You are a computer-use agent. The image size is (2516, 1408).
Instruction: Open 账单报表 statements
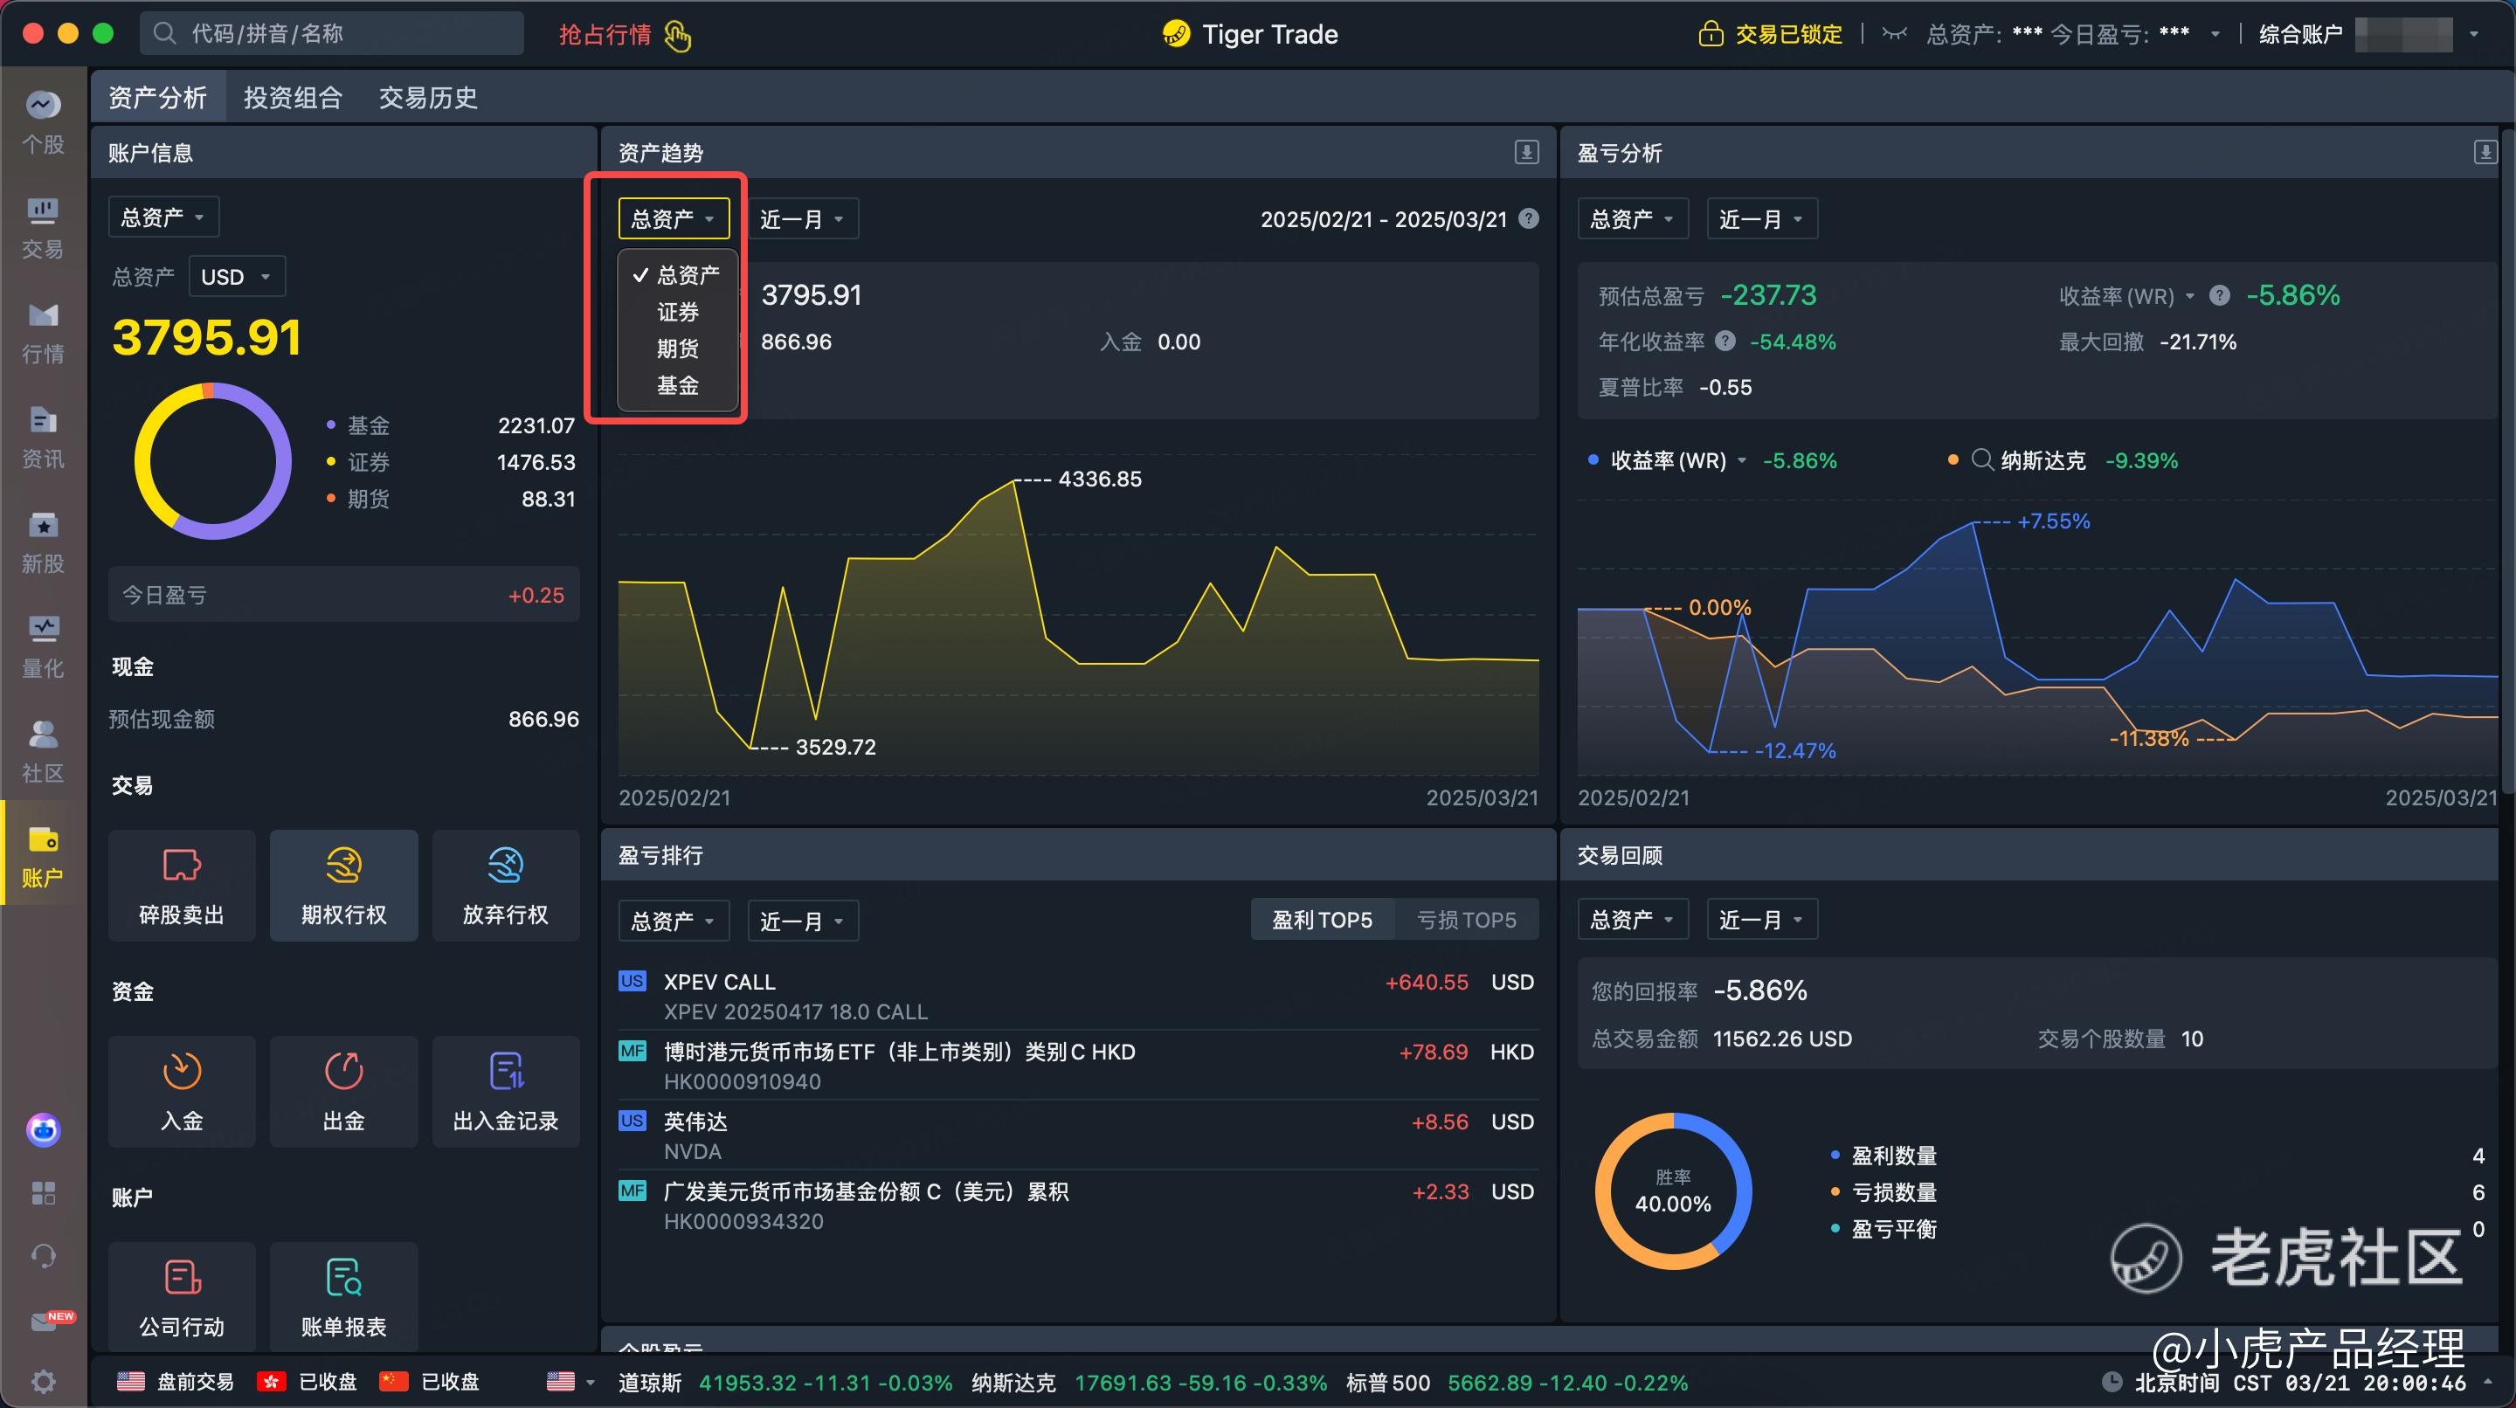(x=344, y=1297)
